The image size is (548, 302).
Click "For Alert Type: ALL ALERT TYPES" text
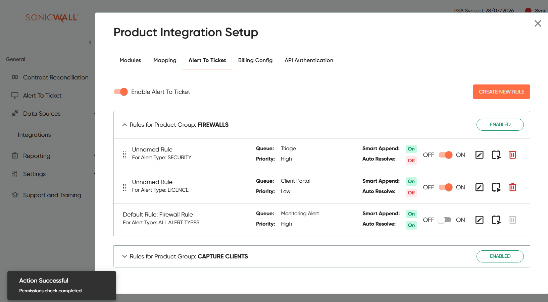click(161, 223)
